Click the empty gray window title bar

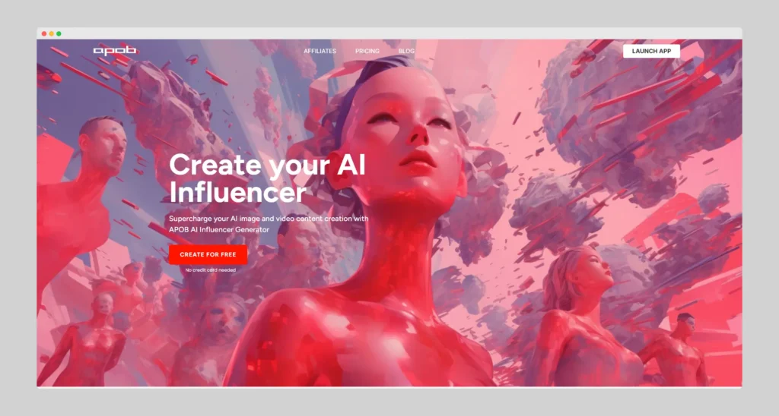pos(397,33)
